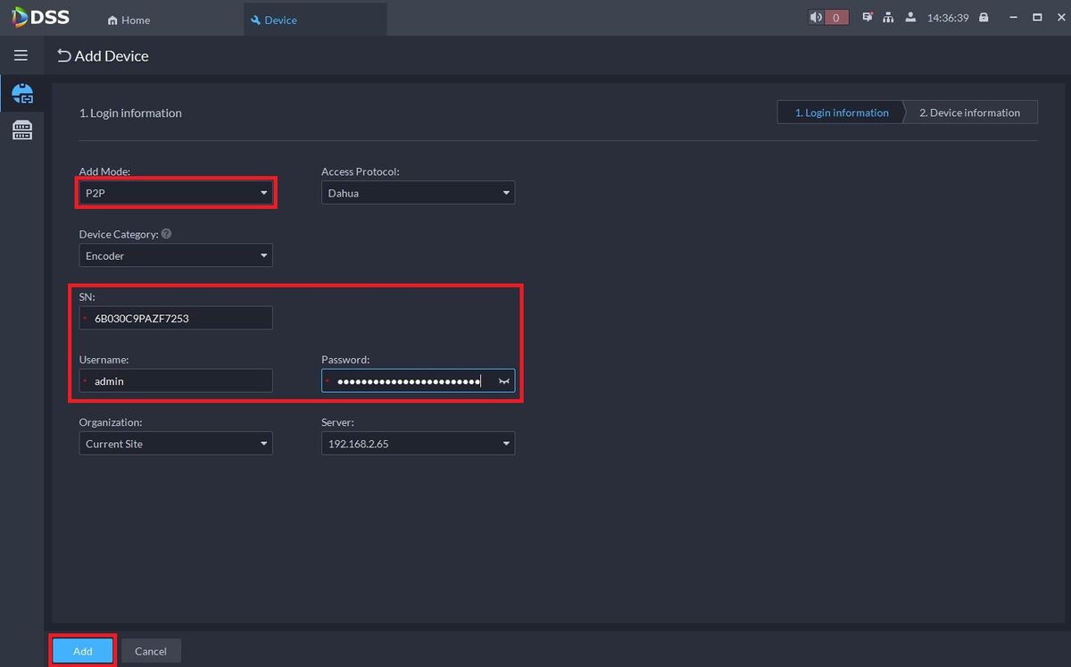This screenshot has width=1071, height=667.
Task: Open the Add Mode dropdown showing P2P
Action: [176, 193]
